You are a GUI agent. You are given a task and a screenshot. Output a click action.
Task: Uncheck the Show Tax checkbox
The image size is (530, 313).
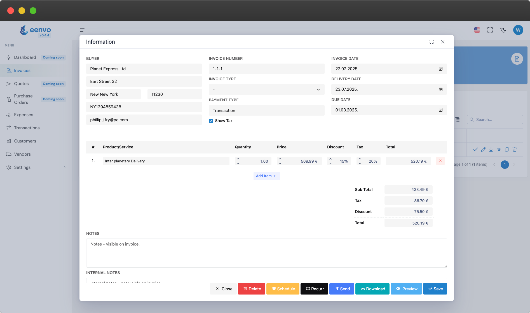pyautogui.click(x=211, y=121)
